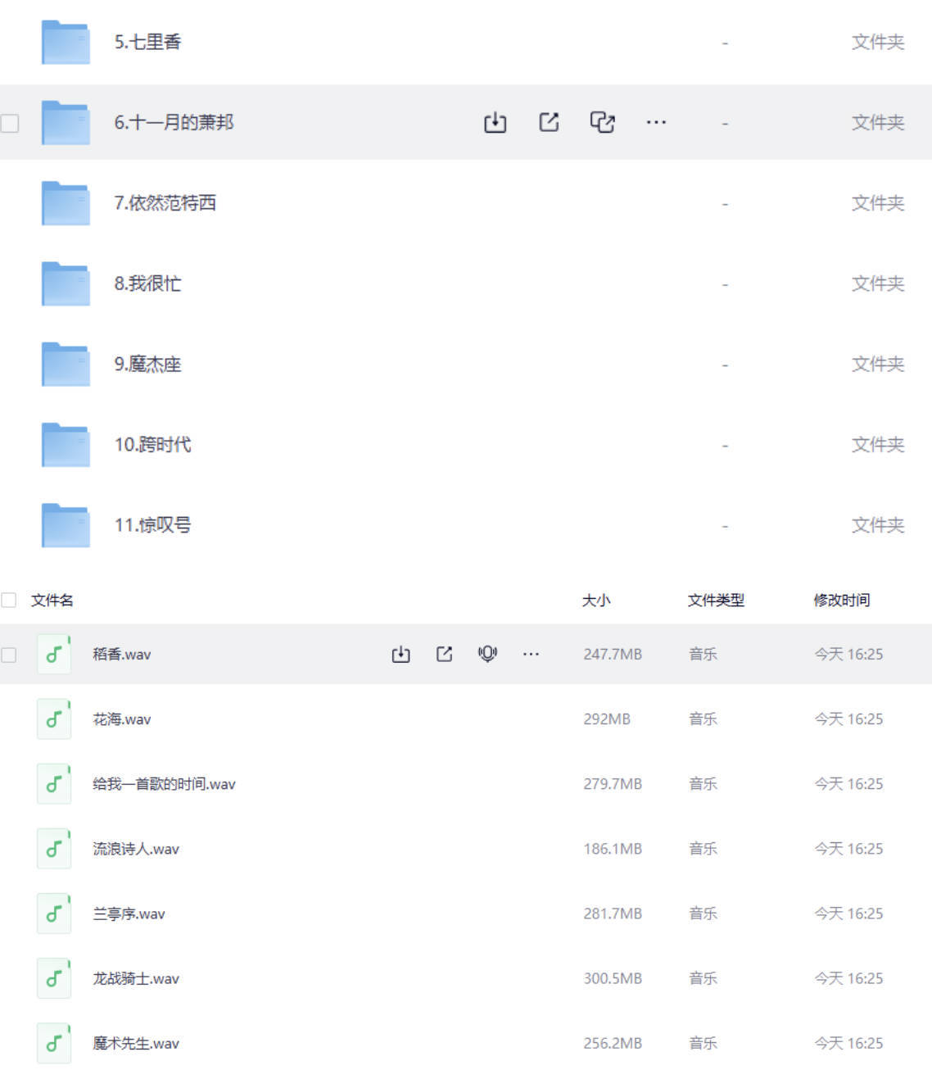Open more options for 6.十一月的萧邦 folder
The image size is (932, 1070).
657,121
